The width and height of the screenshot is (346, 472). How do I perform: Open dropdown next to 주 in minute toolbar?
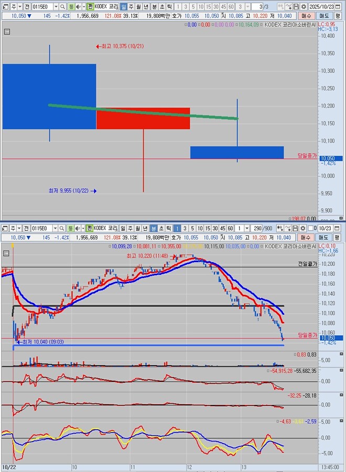tap(19, 228)
